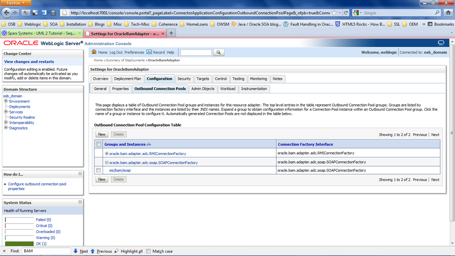
Task: Toggle the select-all checkbox in table header
Action: pyautogui.click(x=99, y=144)
